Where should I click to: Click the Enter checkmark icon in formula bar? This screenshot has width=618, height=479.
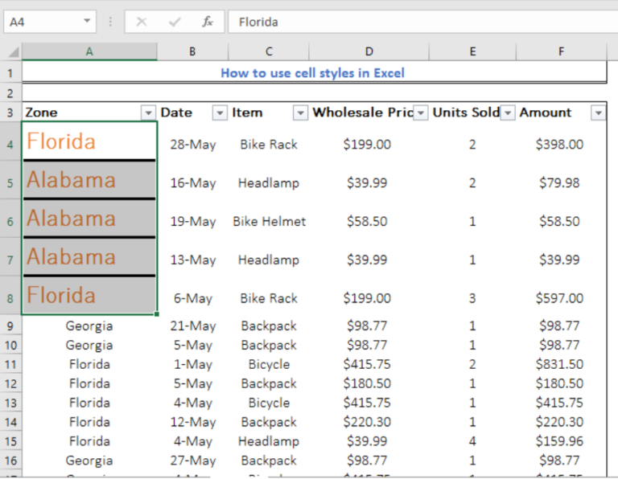click(175, 22)
